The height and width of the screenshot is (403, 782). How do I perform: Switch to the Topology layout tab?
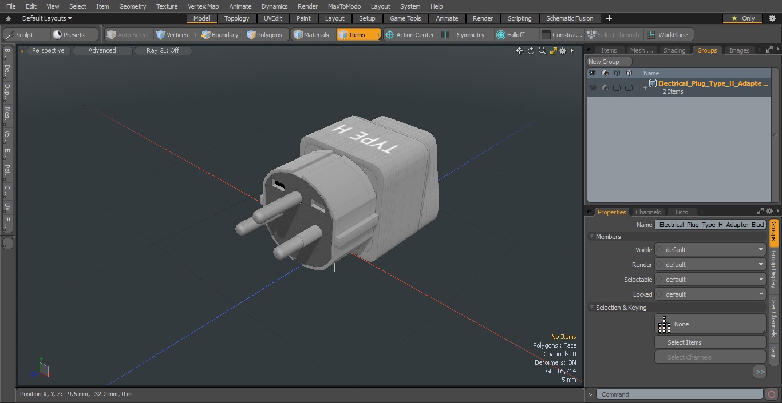[236, 18]
